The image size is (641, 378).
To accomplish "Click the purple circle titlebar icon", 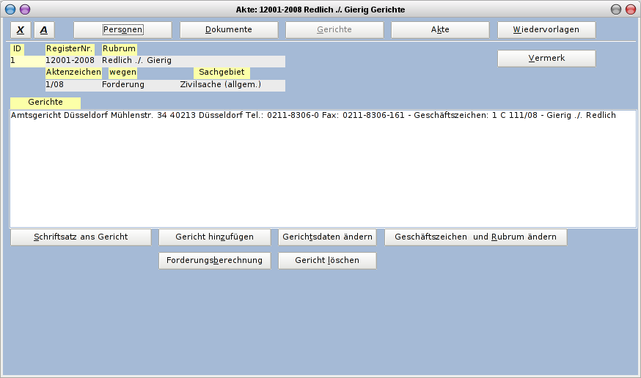I will pyautogui.click(x=25, y=10).
